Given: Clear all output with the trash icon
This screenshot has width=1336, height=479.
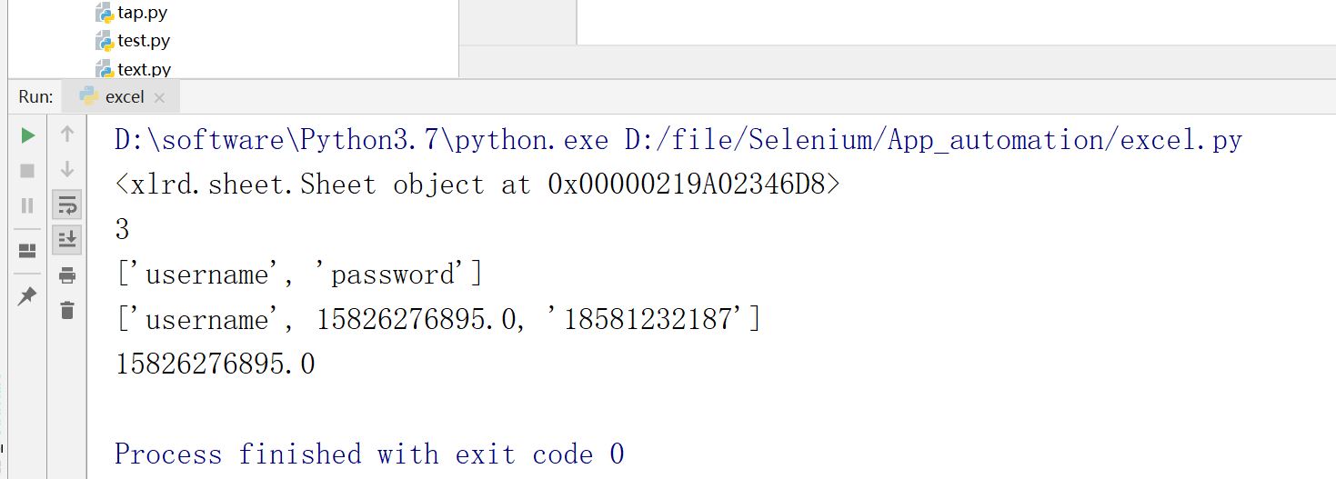Looking at the screenshot, I should [x=67, y=310].
